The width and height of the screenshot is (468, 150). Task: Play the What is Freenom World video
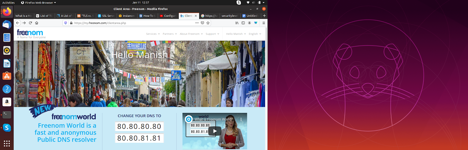click(x=215, y=131)
